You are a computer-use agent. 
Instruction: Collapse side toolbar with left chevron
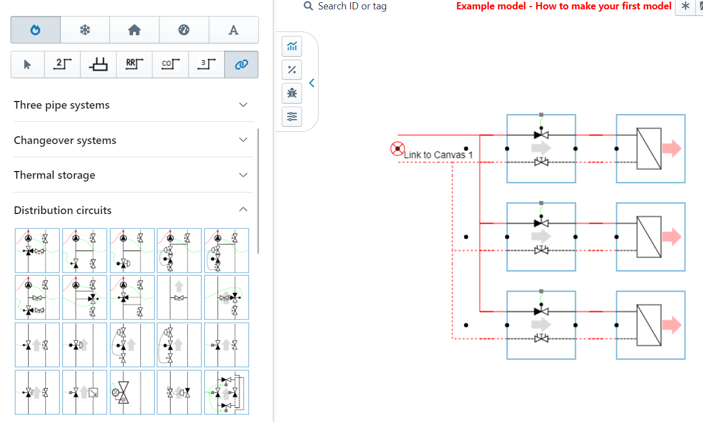click(x=311, y=83)
